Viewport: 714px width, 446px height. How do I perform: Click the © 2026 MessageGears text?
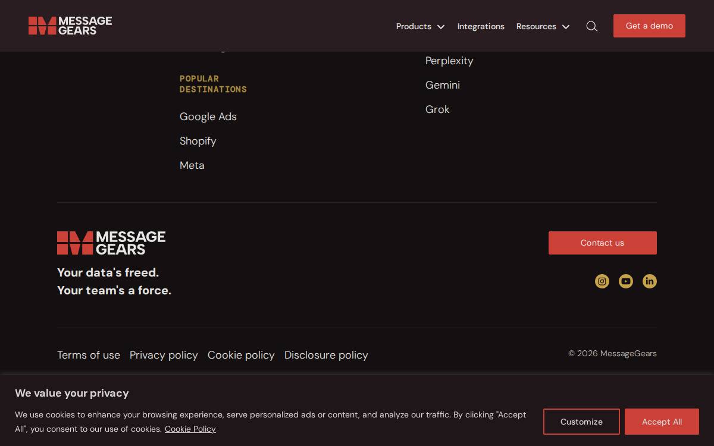point(612,353)
